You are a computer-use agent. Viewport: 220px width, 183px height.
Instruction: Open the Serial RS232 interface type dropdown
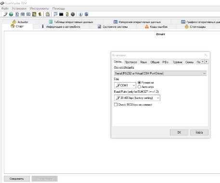tap(160, 73)
